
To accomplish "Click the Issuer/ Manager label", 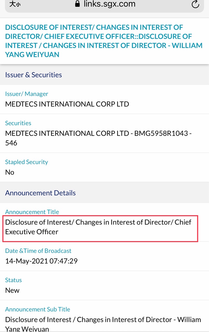I will (27, 94).
